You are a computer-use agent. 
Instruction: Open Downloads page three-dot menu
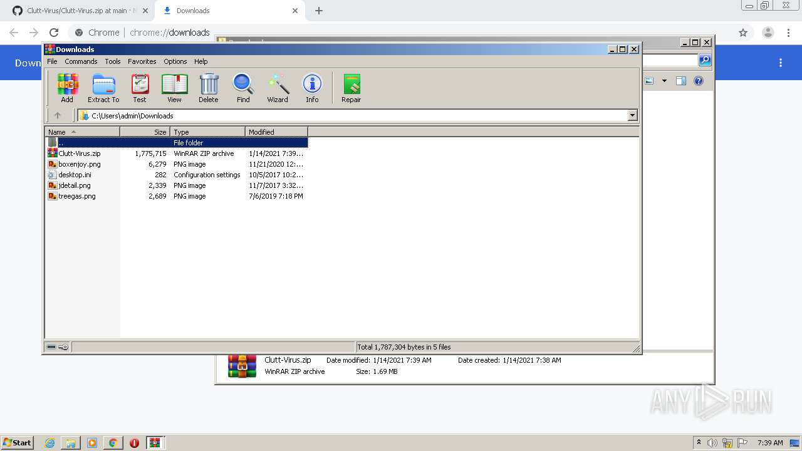(781, 63)
